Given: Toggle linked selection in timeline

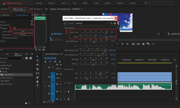Looking at the screenshot, I should pyautogui.click(x=55, y=62).
